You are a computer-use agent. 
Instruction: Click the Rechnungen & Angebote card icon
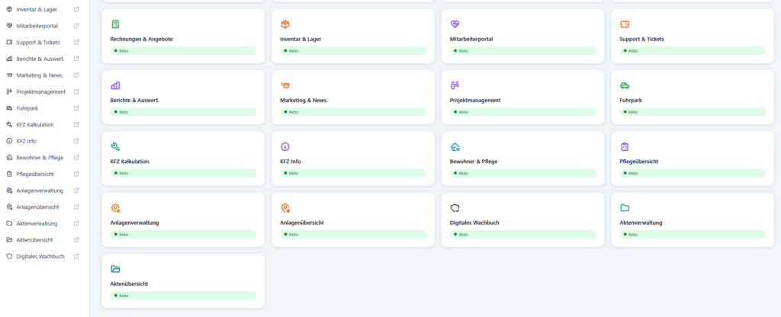pos(115,24)
